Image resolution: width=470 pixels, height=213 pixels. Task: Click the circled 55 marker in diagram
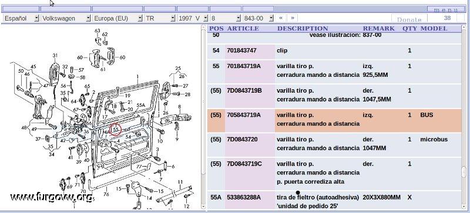click(x=116, y=130)
